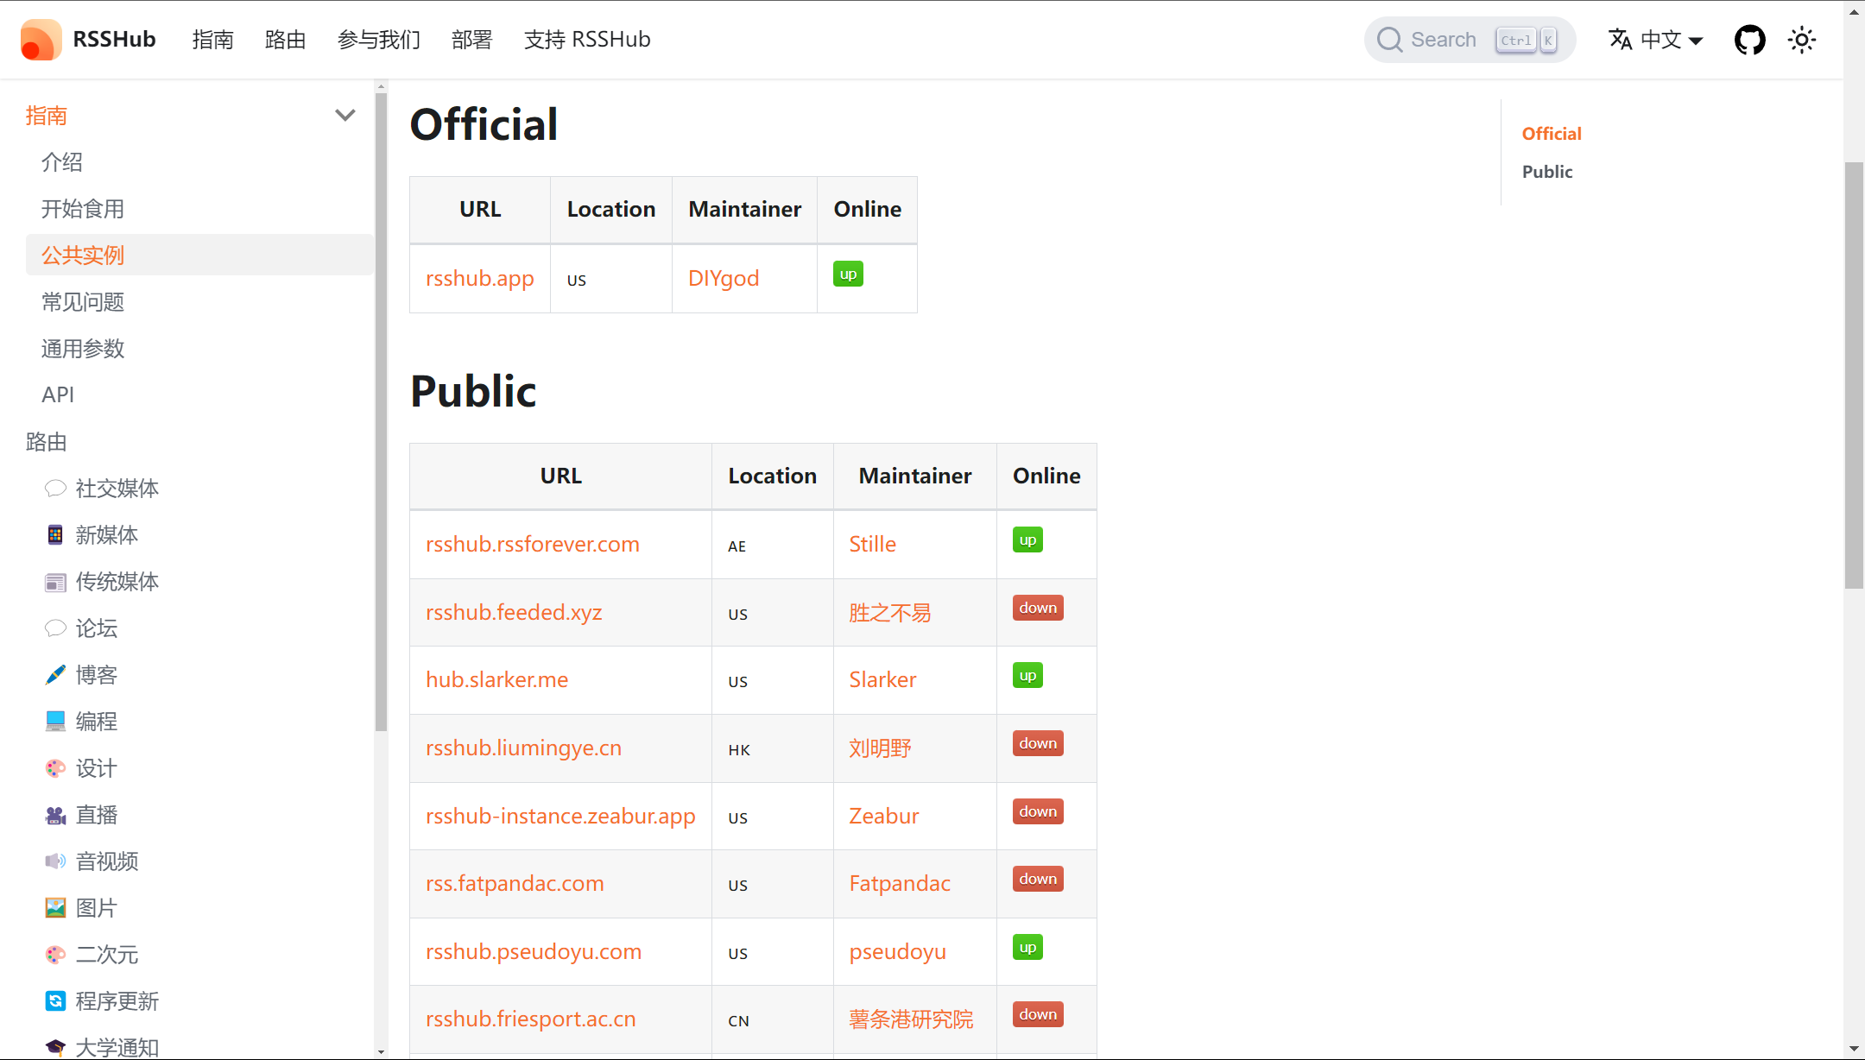The height and width of the screenshot is (1060, 1865).
Task: Click the 直播 camera icon
Action: coord(55,815)
